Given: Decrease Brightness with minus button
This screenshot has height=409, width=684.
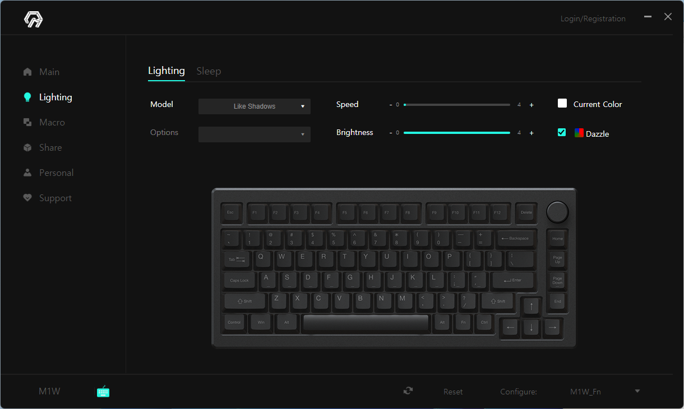Looking at the screenshot, I should (391, 133).
